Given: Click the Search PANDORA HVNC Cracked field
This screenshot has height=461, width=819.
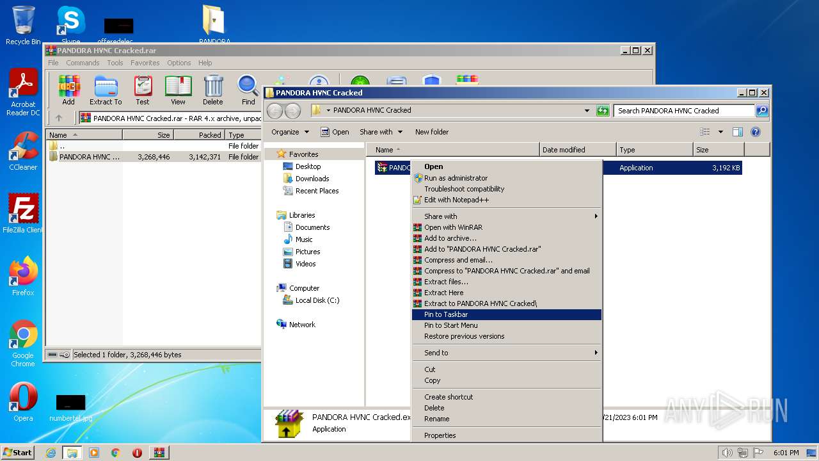Looking at the screenshot, I should (683, 111).
